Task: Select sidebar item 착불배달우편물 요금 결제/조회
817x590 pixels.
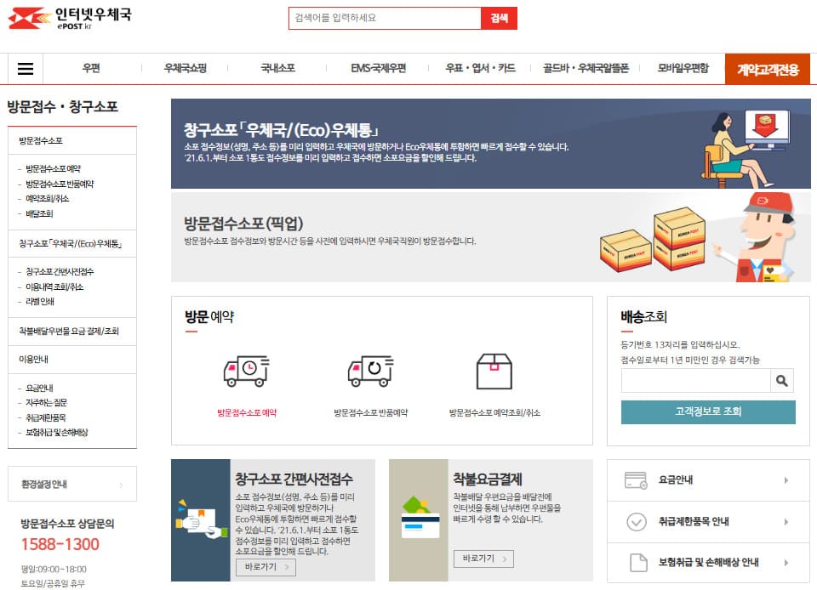Action: 69,332
